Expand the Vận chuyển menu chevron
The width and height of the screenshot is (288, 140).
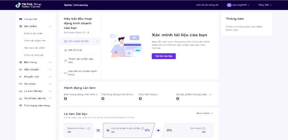(50, 69)
